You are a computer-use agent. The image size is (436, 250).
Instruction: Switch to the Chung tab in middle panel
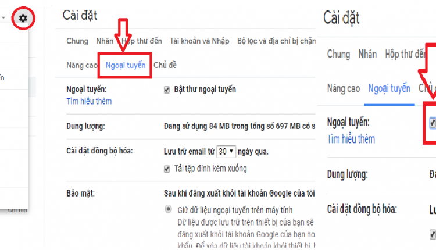[77, 41]
